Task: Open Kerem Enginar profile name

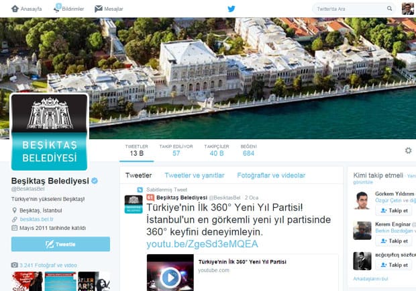Action: [x=393, y=224]
